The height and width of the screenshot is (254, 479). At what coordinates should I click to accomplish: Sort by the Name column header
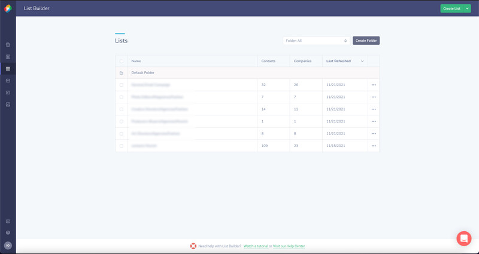coord(136,61)
